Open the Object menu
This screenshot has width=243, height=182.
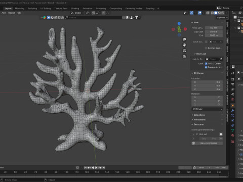point(12,13)
